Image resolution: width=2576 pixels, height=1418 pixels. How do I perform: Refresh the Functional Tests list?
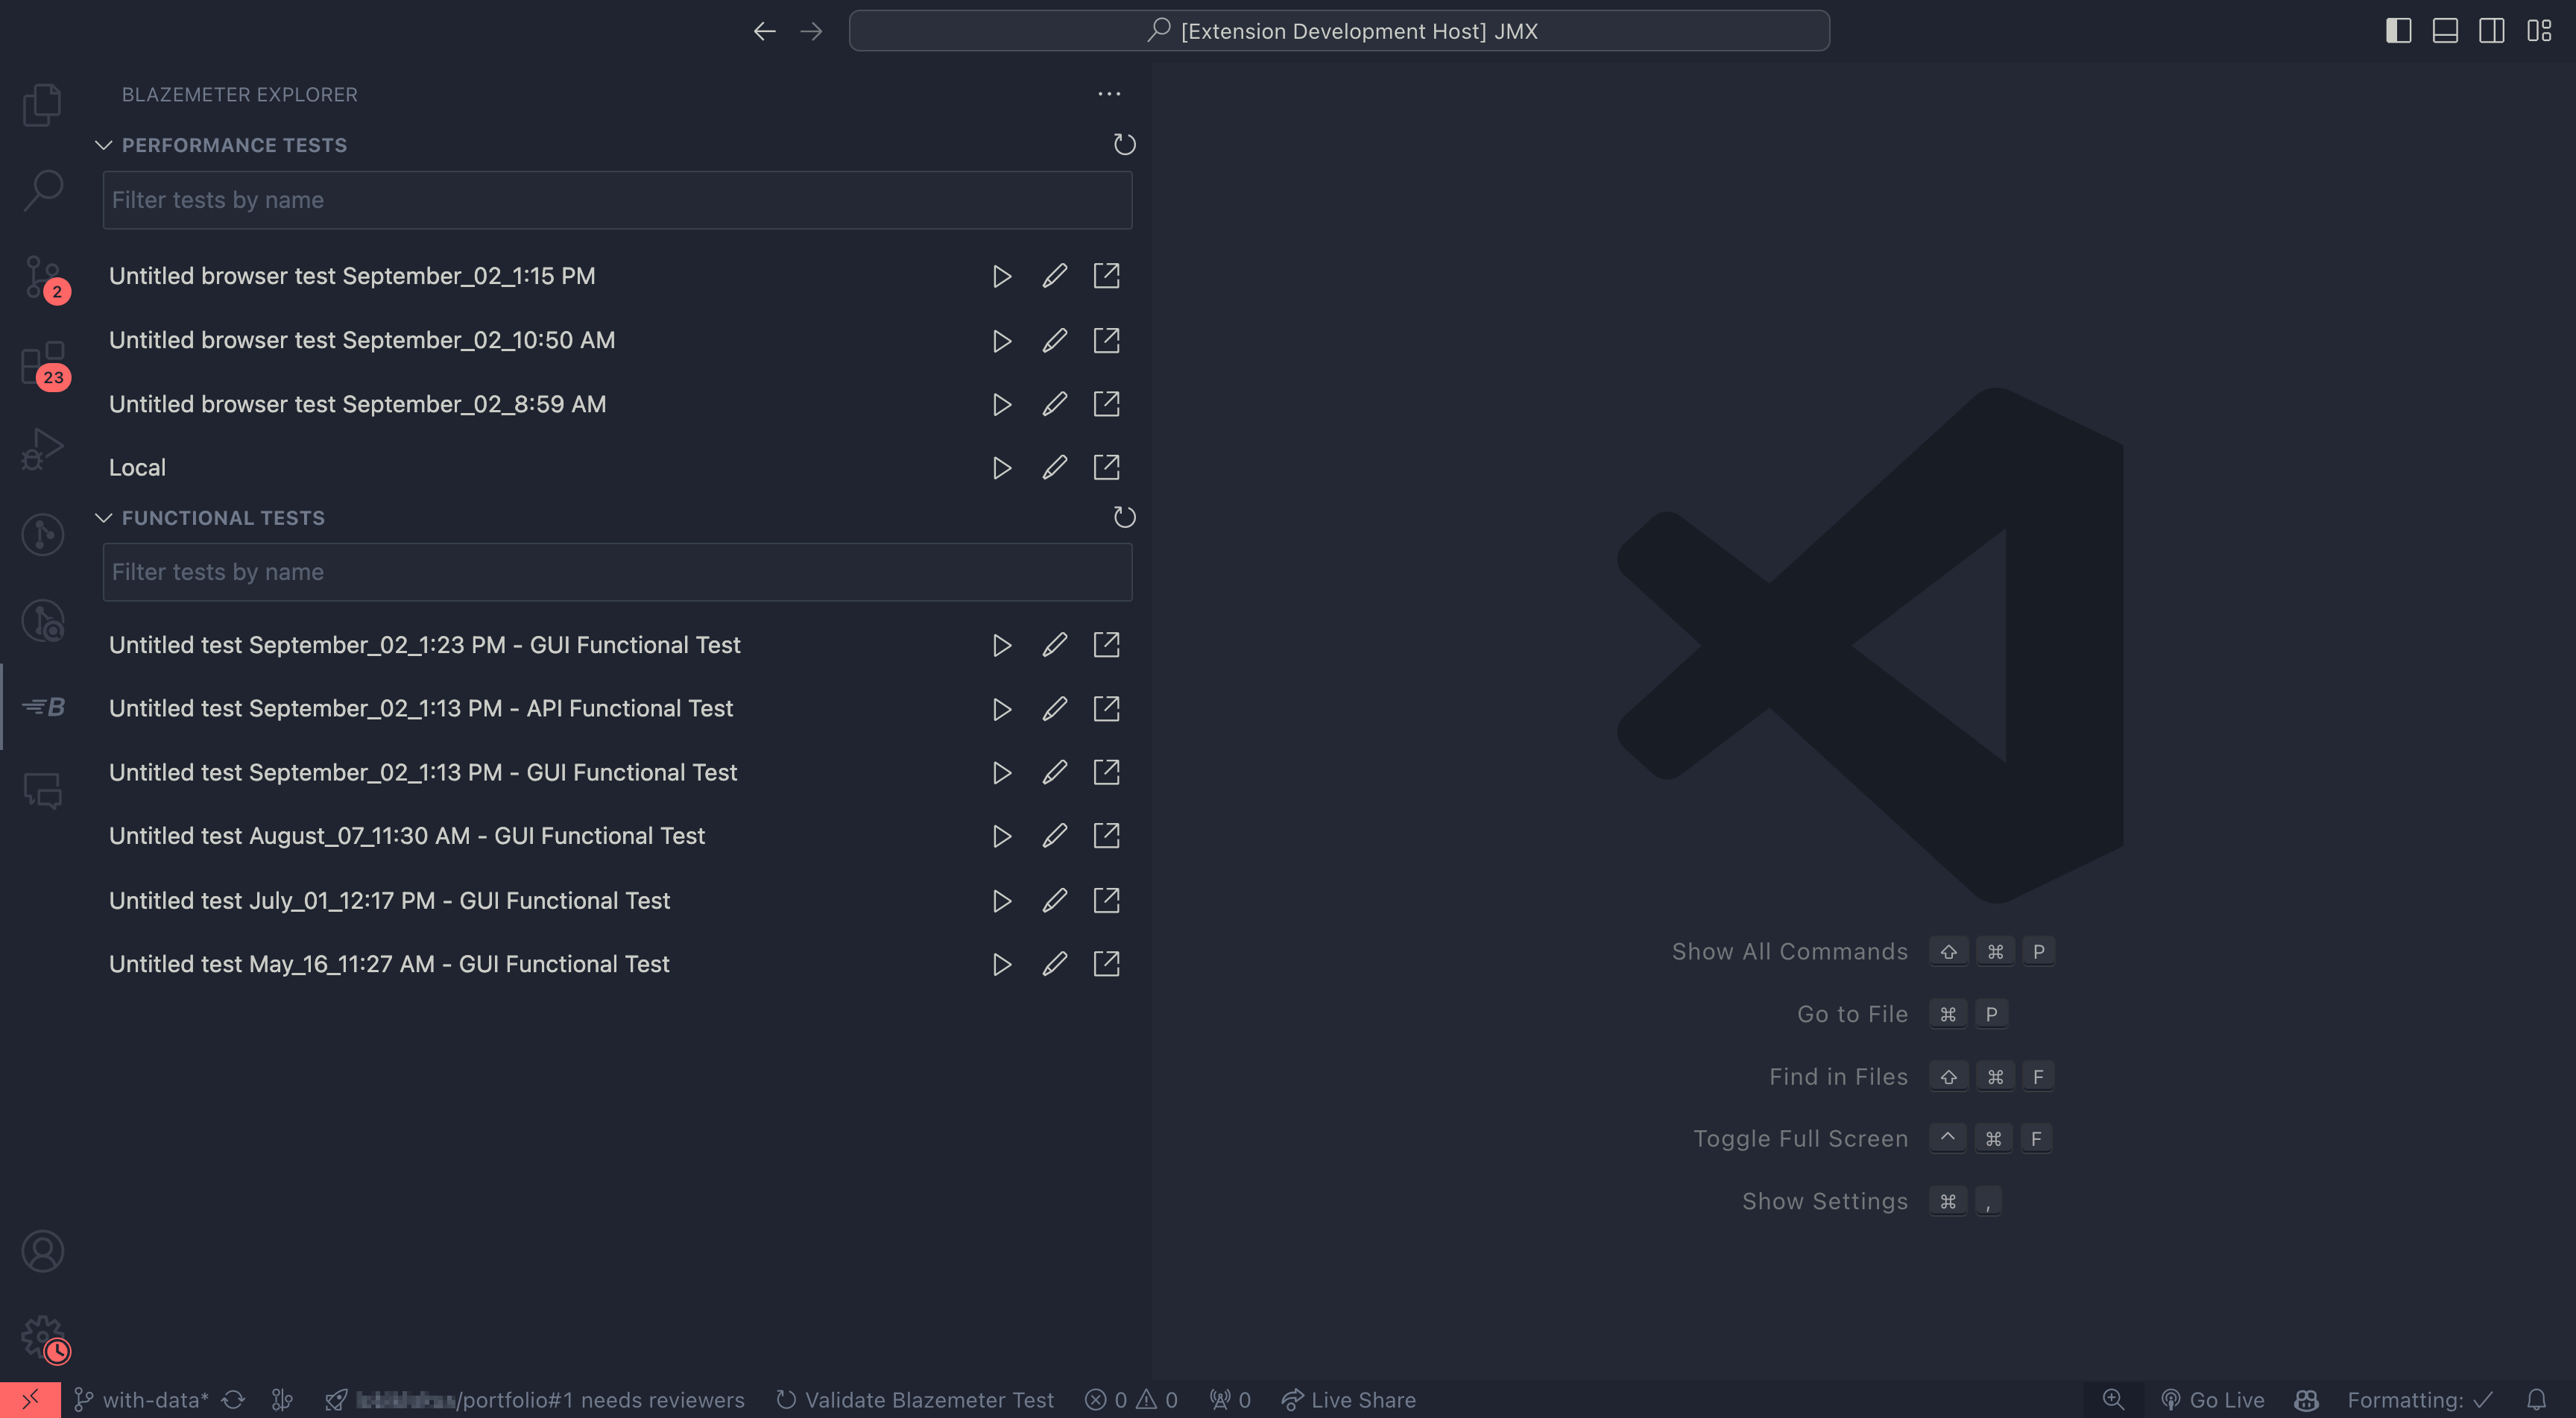(1124, 517)
